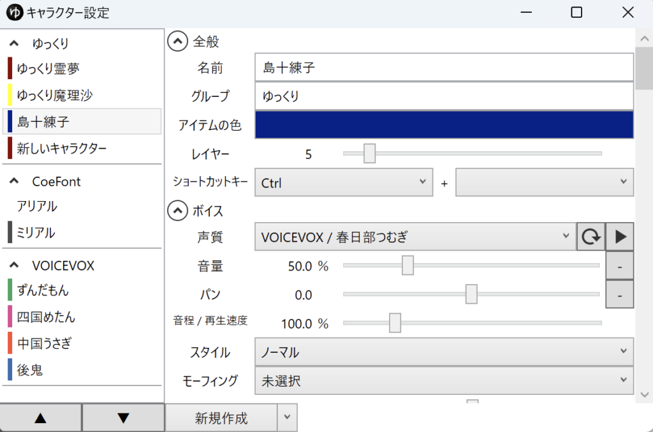Select 四国めたん under VOICEVOX
The width and height of the screenshot is (653, 432).
click(x=82, y=317)
